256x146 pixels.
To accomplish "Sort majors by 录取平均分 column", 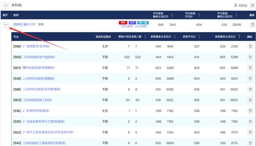I will (199, 37).
